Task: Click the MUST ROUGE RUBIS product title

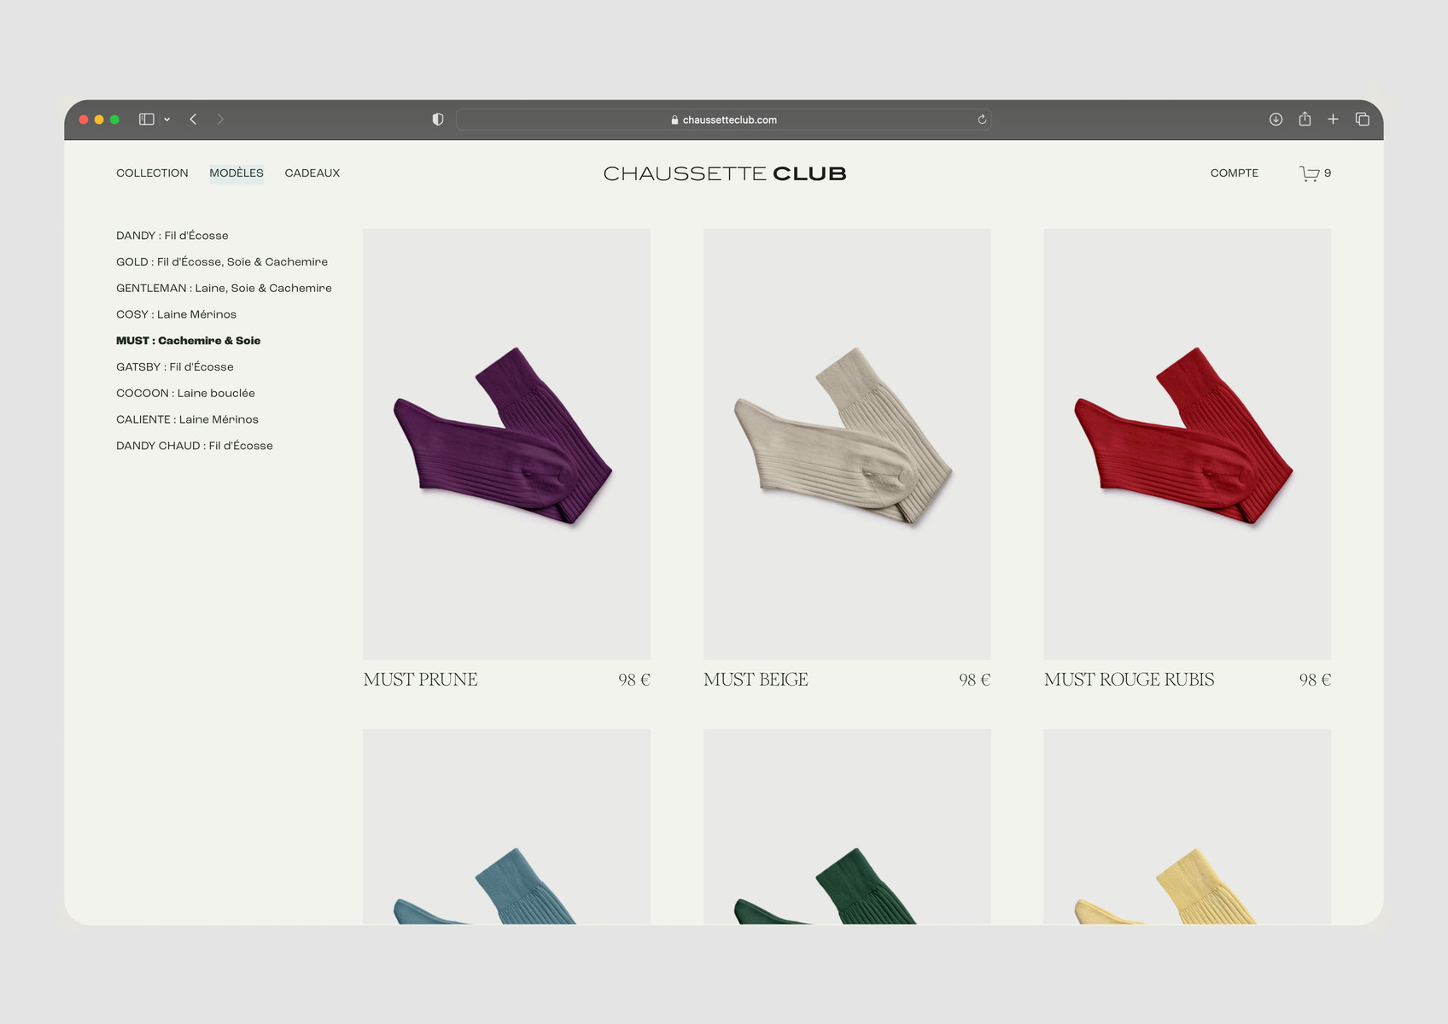Action: (1129, 680)
